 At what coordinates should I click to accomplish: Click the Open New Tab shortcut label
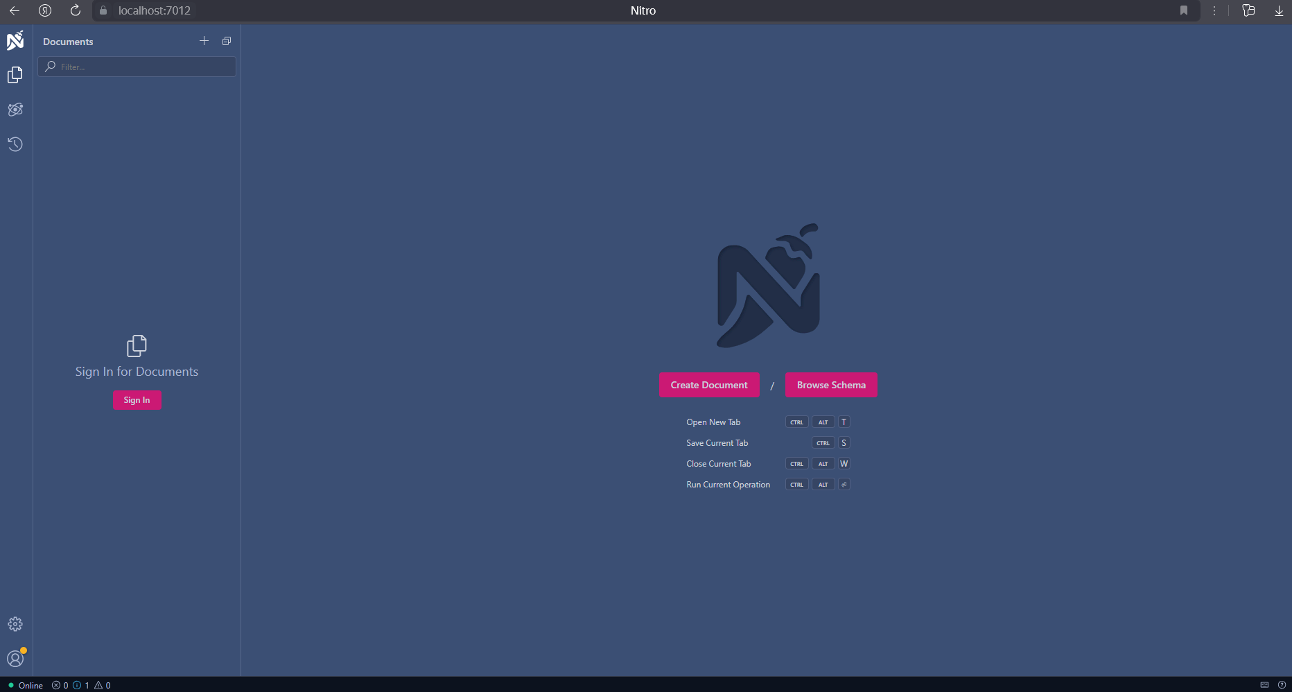tap(713, 422)
